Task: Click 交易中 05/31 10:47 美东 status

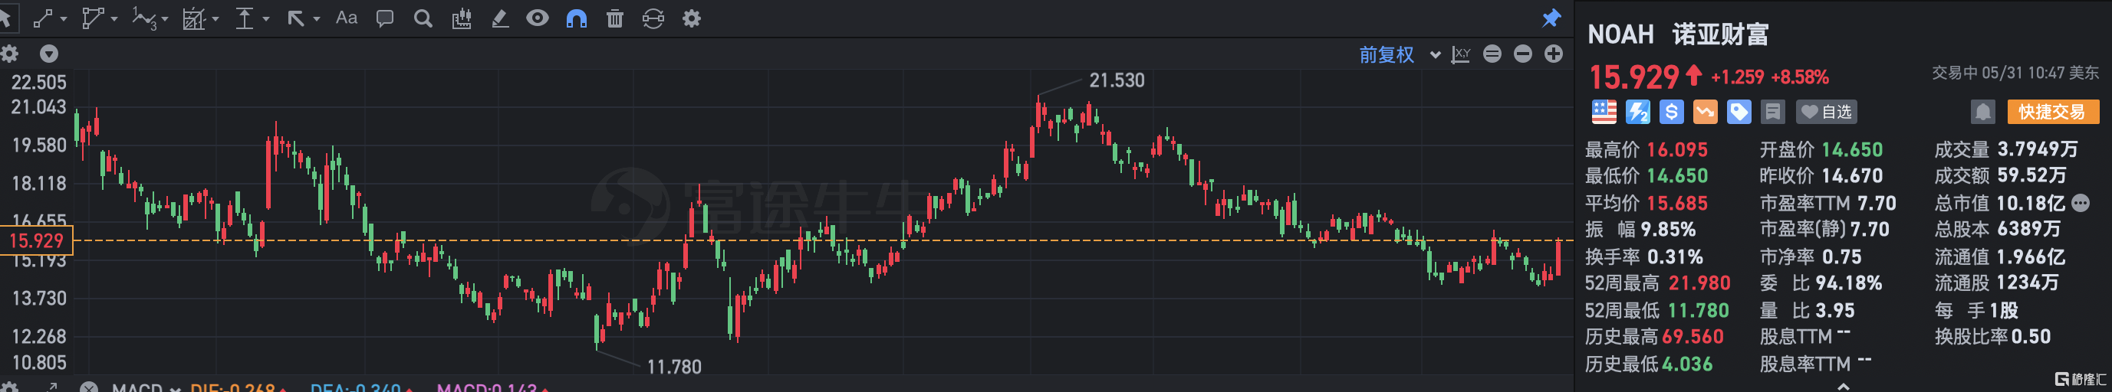Action: (2015, 73)
